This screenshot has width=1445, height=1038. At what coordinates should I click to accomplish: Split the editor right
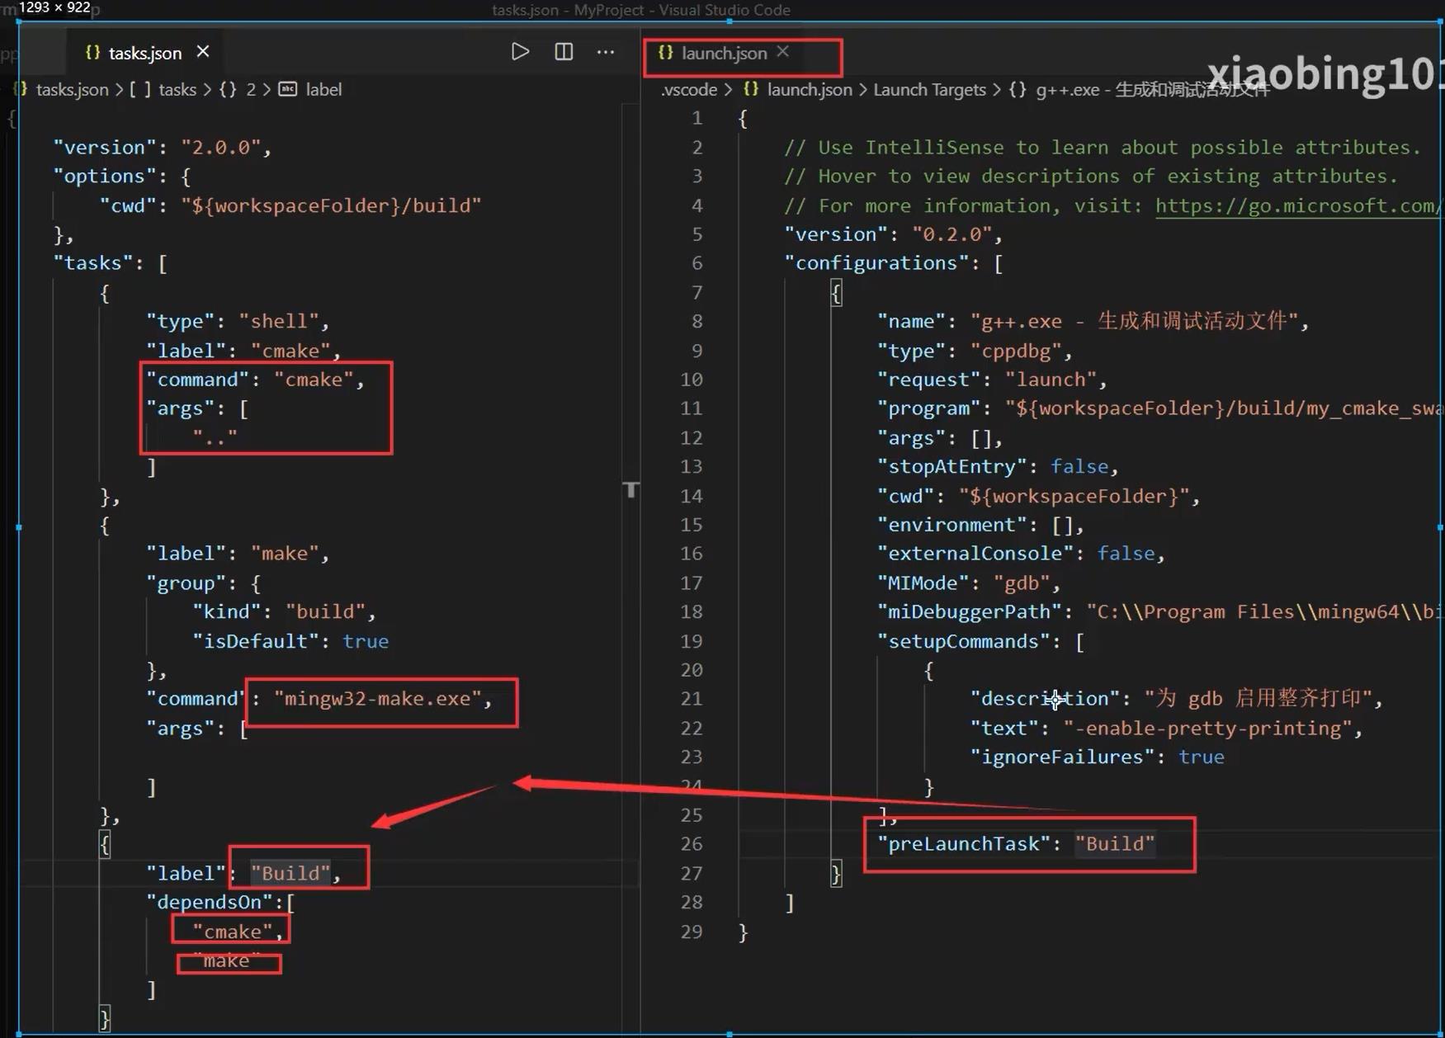[564, 52]
